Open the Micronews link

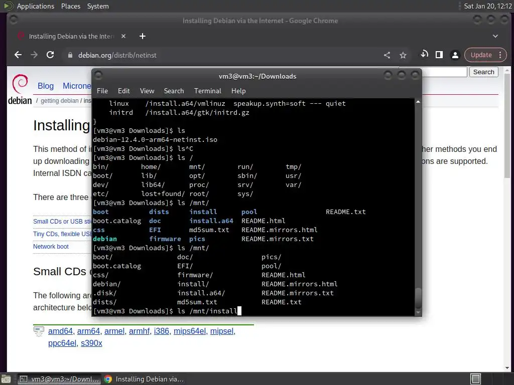[x=77, y=86]
